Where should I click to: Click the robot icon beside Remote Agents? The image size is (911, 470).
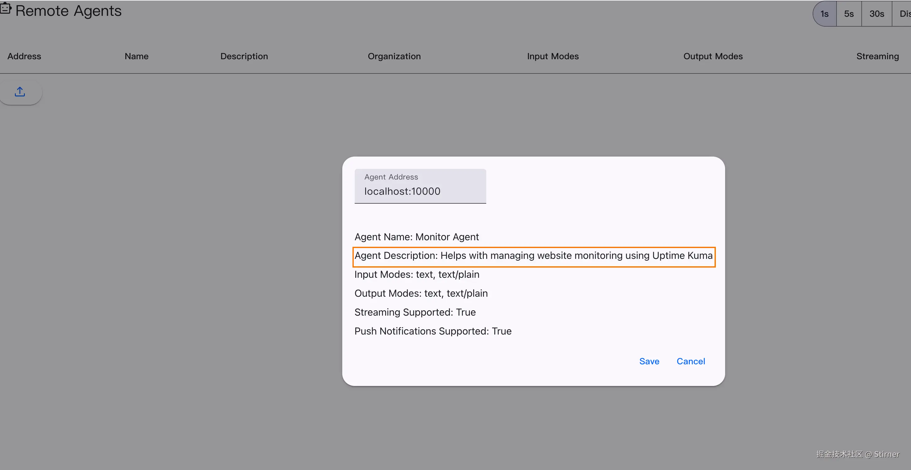(x=6, y=8)
